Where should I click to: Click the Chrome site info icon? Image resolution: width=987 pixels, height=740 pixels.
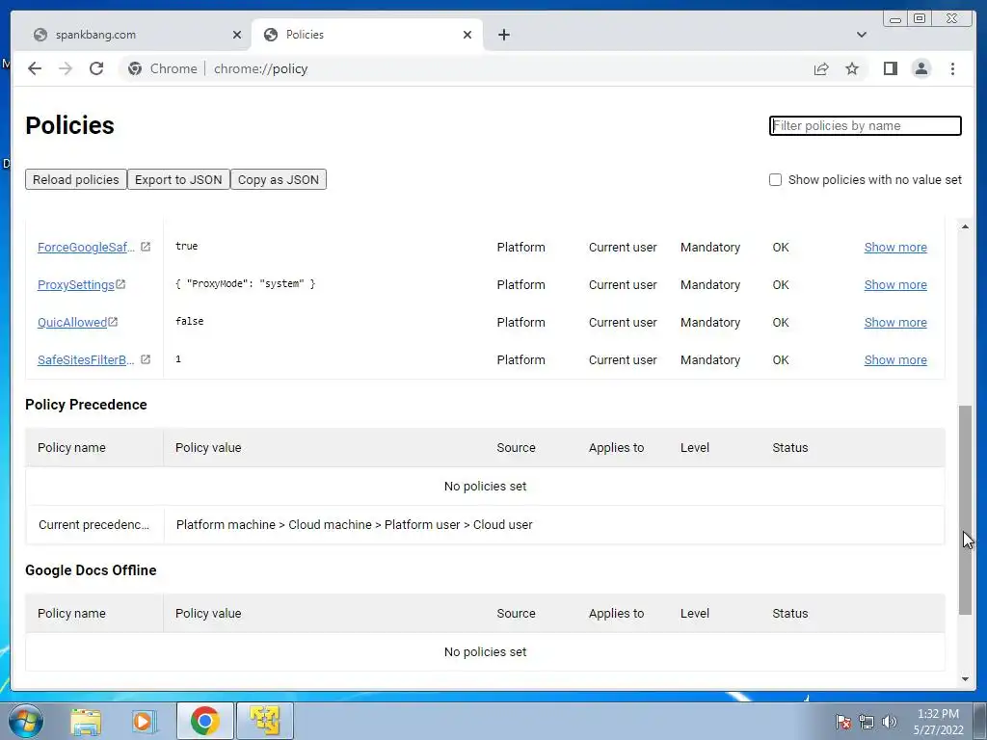(135, 68)
